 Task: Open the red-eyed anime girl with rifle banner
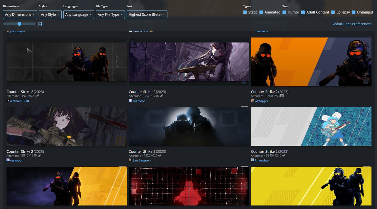pos(189,62)
